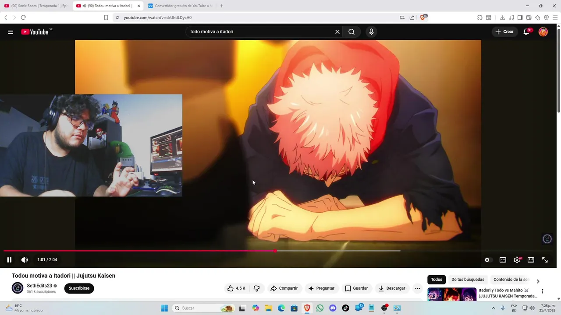Screen dimensions: 561x315
Task: Like the video (4.5 K)
Action: pos(236,288)
